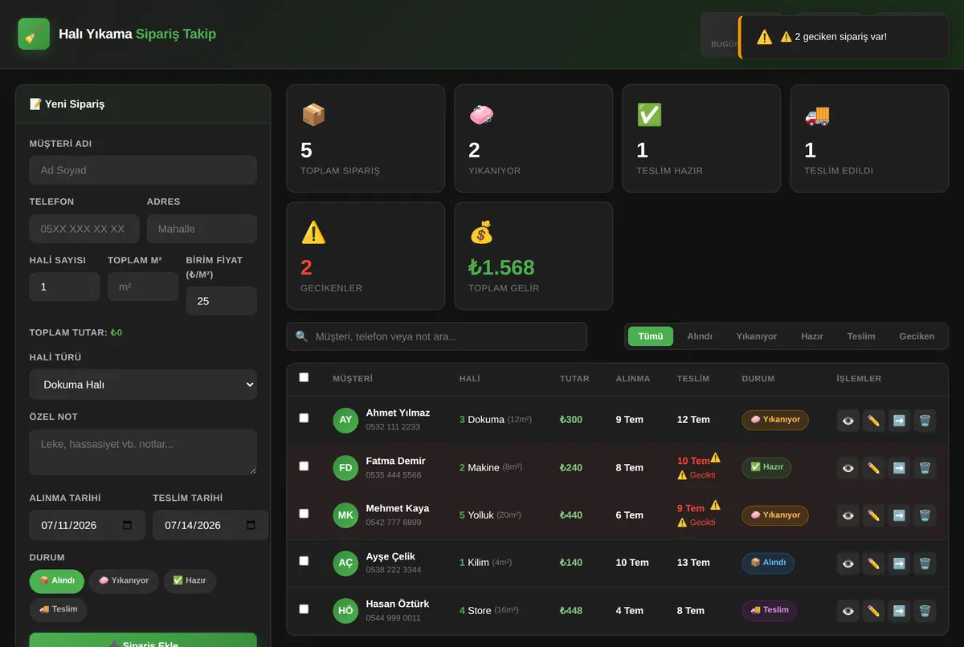Screen dimensions: 964x647
Task: Open calendar picker for Teslim Tarihi
Action: coord(251,525)
